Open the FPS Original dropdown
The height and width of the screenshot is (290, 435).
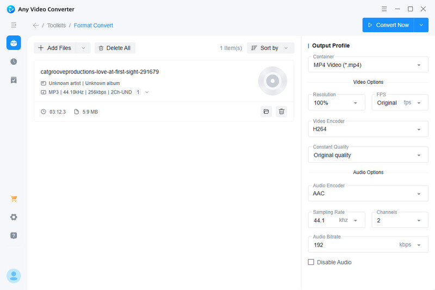(400, 103)
